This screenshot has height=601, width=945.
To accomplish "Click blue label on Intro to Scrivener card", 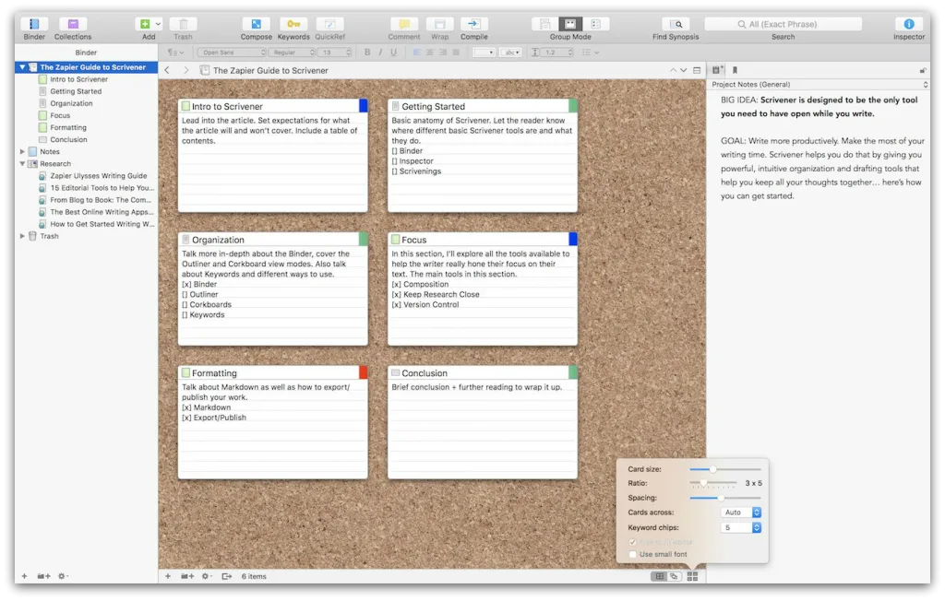I will [364, 106].
